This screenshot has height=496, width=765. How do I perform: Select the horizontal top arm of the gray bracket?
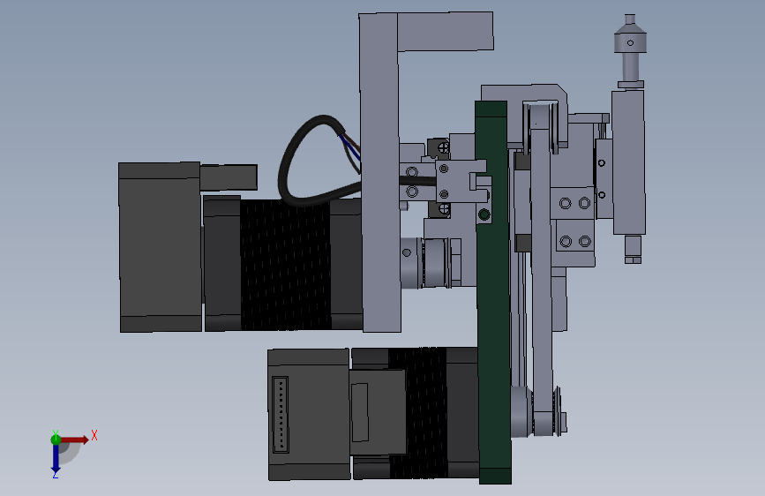pyautogui.click(x=445, y=31)
